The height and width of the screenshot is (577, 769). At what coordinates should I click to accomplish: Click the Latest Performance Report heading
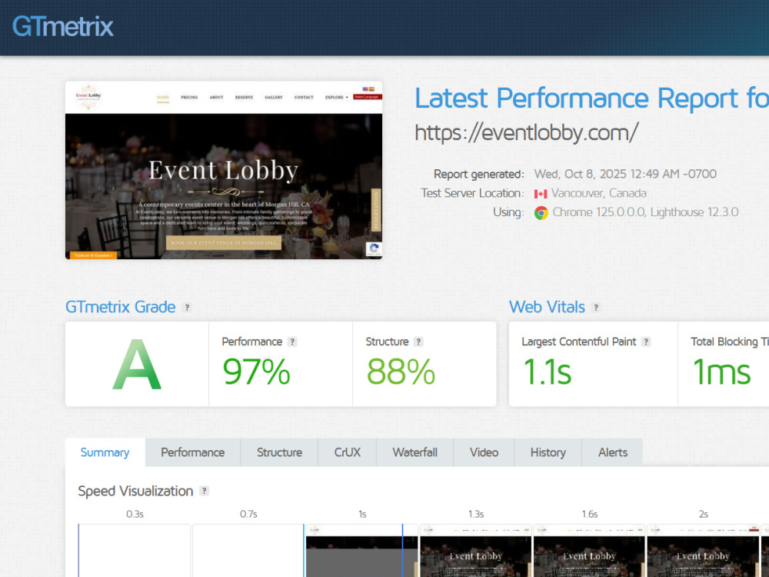pyautogui.click(x=591, y=98)
